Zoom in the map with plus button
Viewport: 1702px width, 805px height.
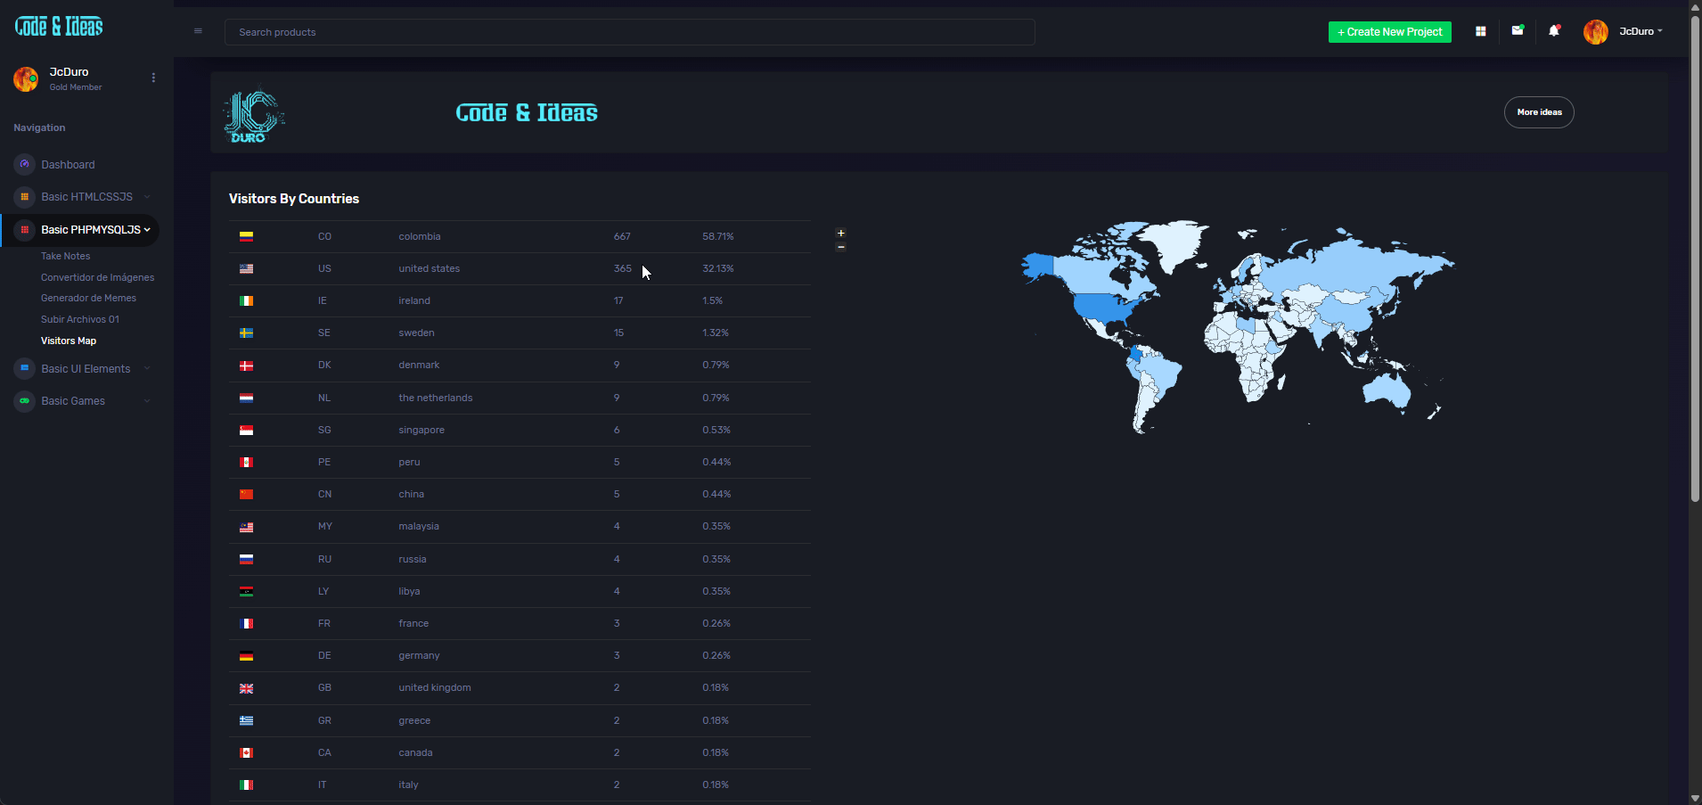(840, 234)
